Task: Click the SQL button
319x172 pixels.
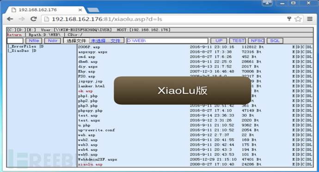Action: (x=275, y=41)
